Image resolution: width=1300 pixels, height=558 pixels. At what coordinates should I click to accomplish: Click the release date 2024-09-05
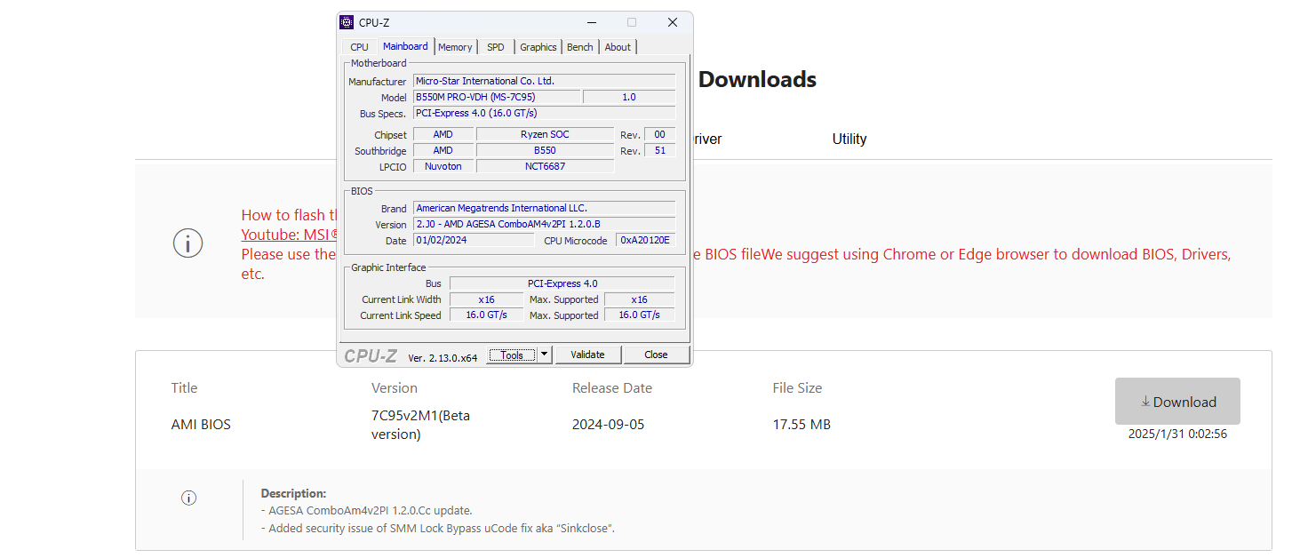click(608, 425)
